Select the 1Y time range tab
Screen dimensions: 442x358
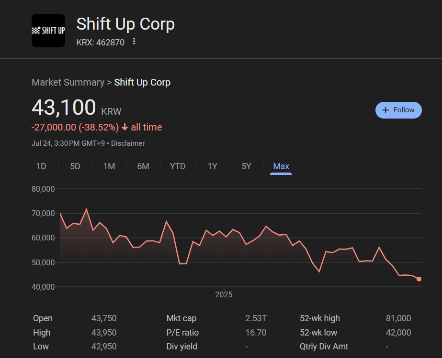[x=212, y=166]
